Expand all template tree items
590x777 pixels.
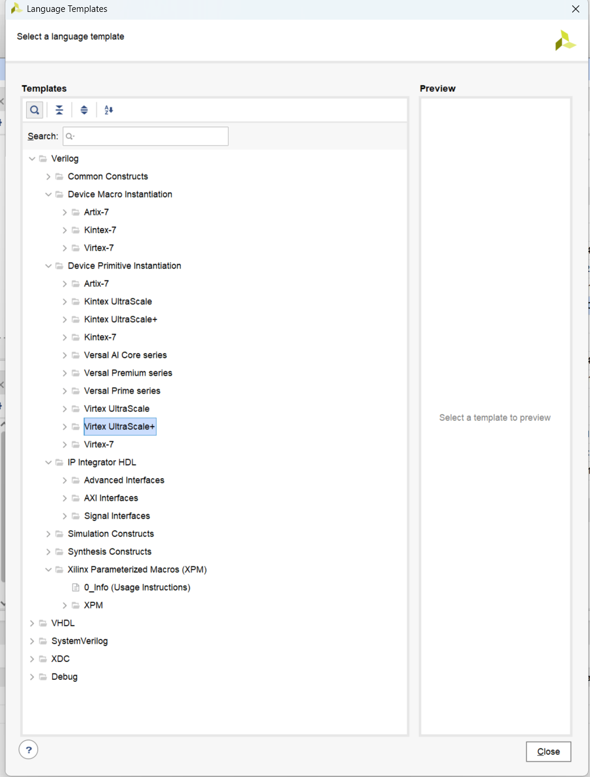(x=84, y=110)
